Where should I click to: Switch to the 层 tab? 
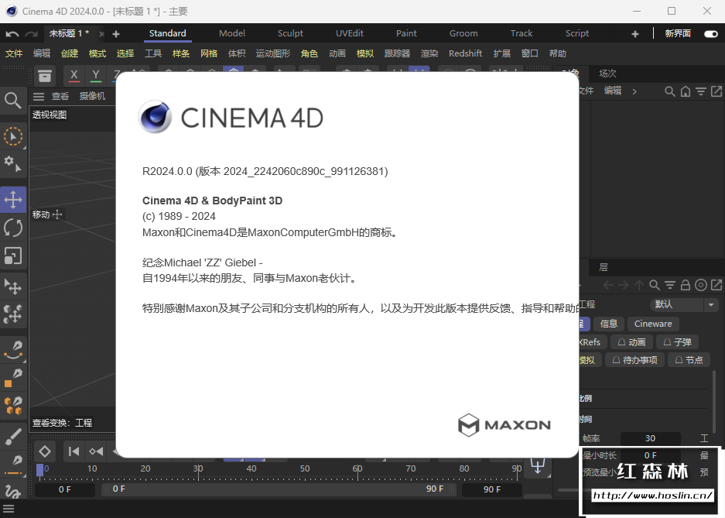603,267
